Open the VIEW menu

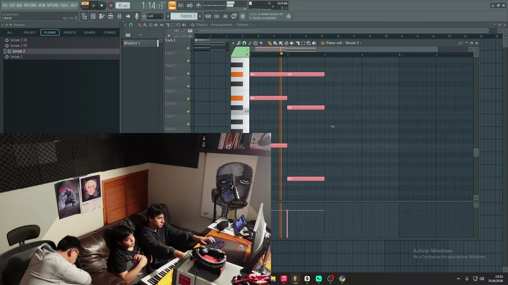42,5
